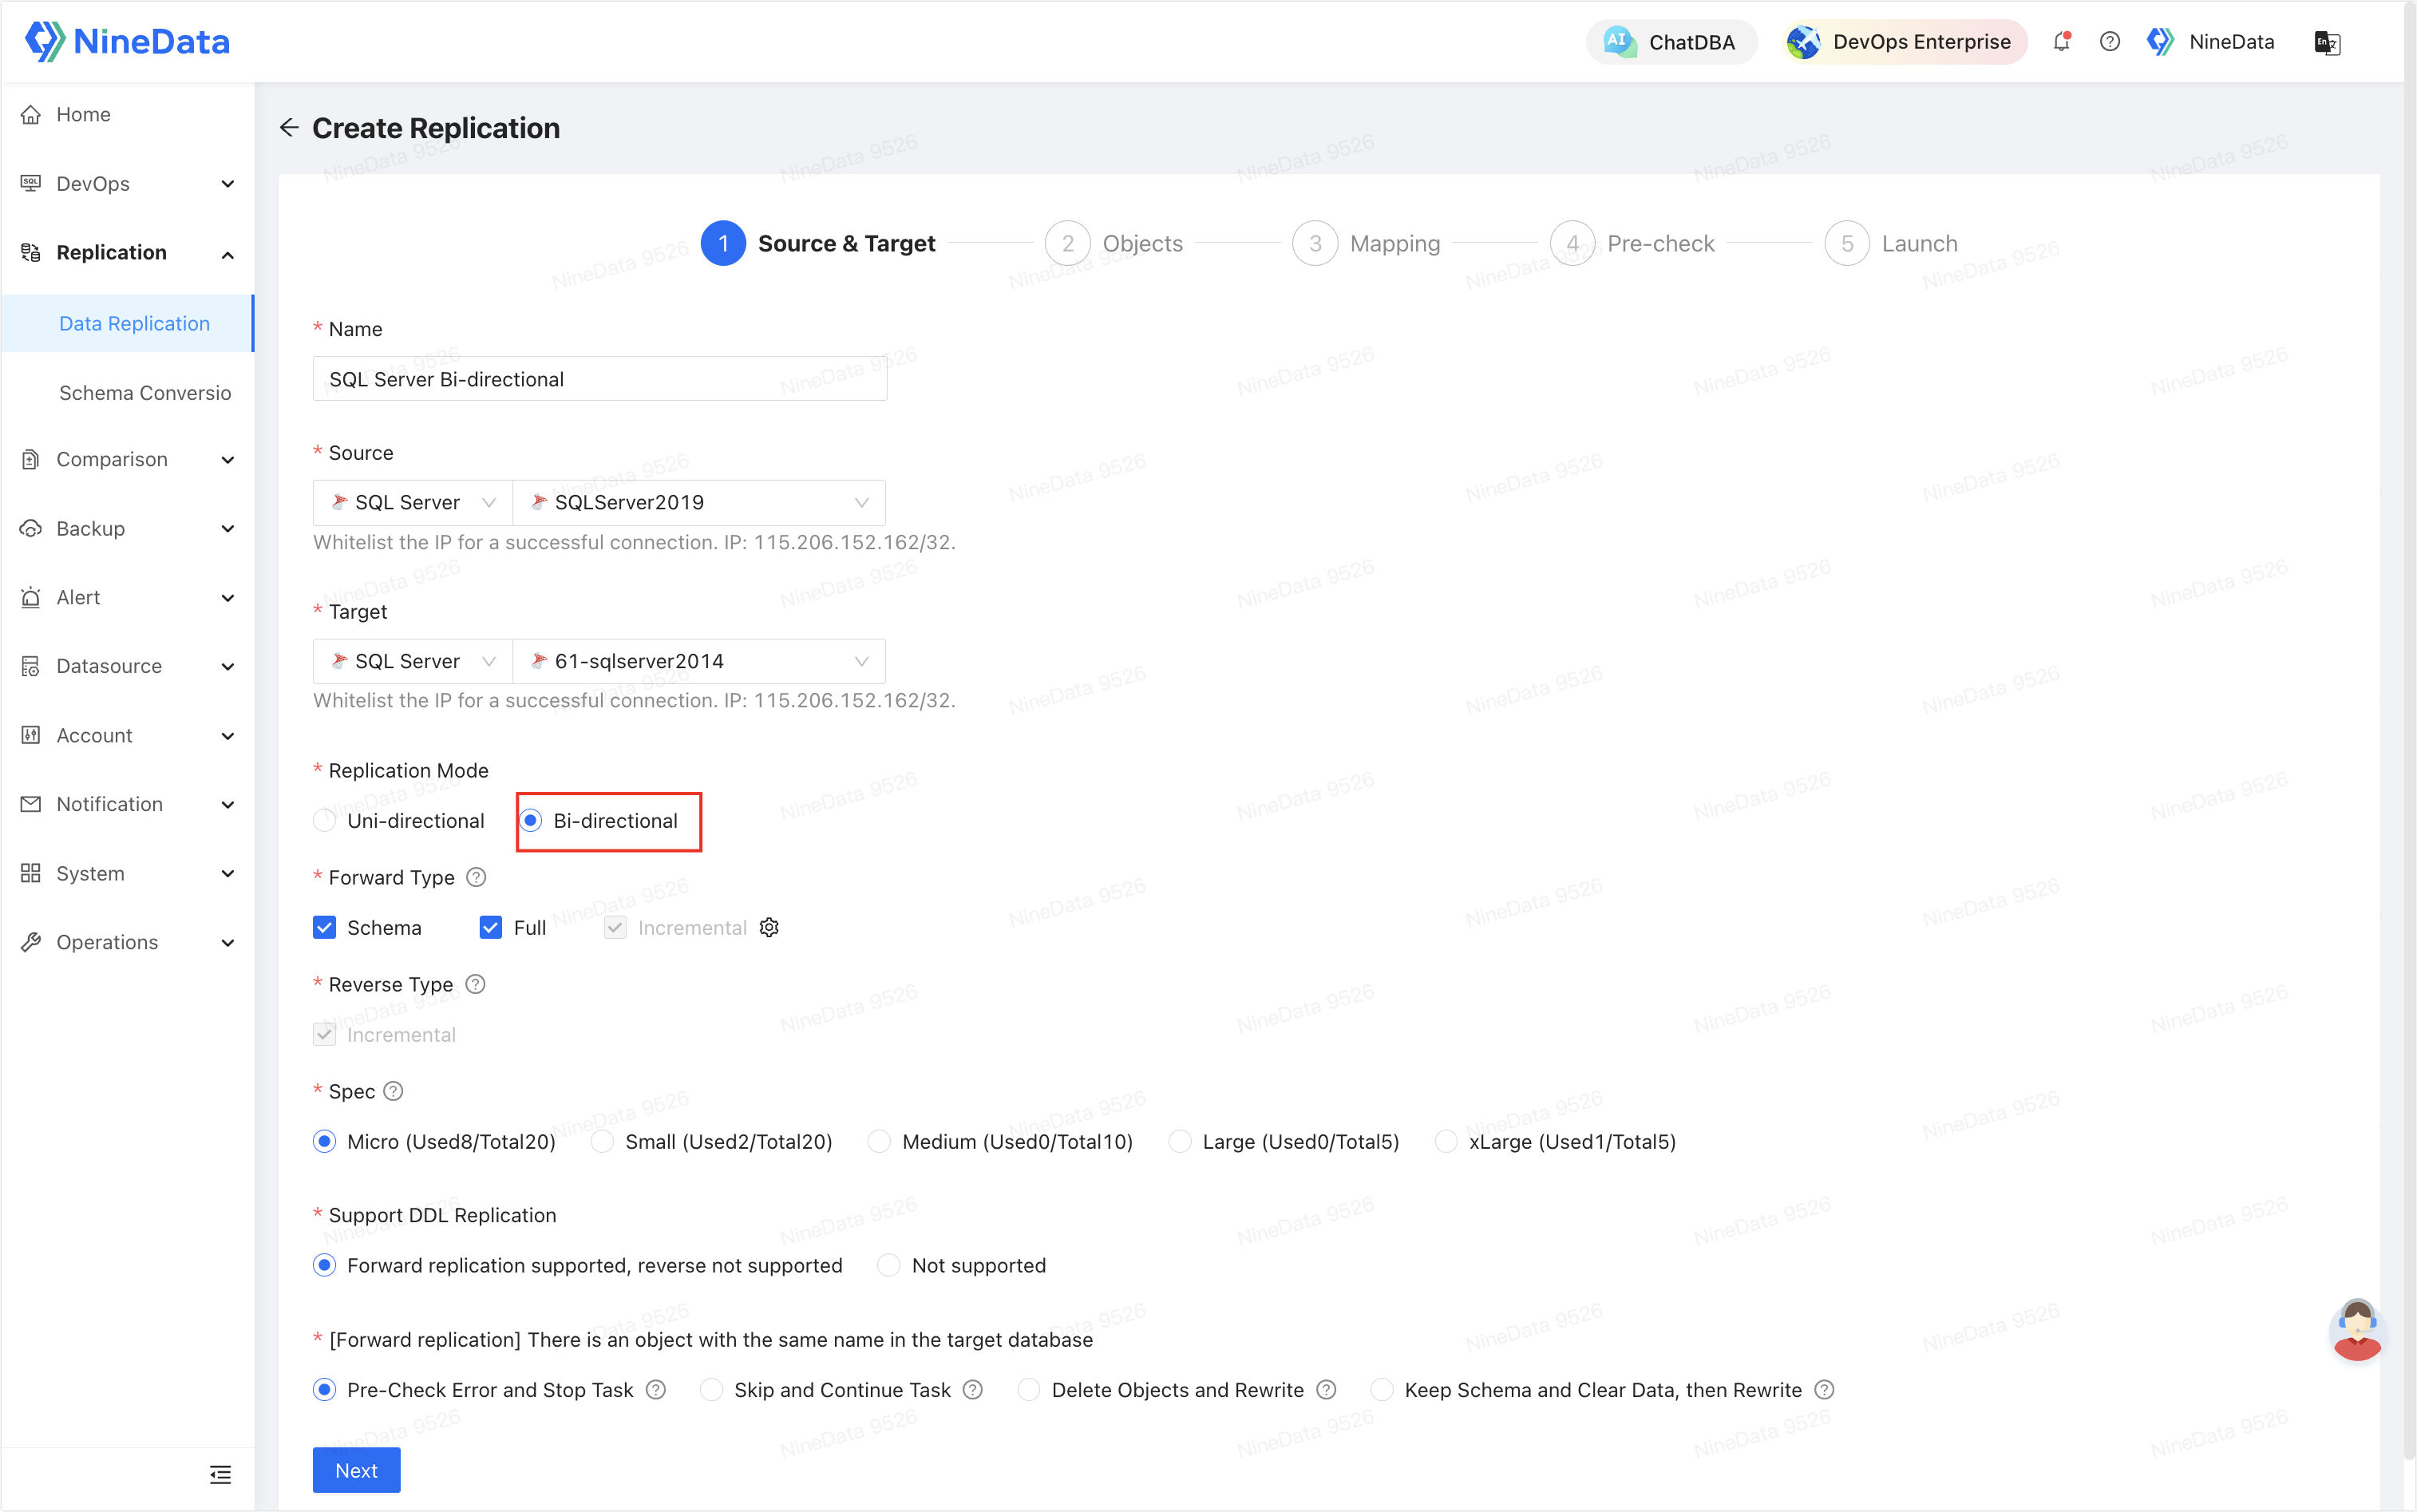The image size is (2417, 1512).
Task: Click the Name input field
Action: [599, 379]
